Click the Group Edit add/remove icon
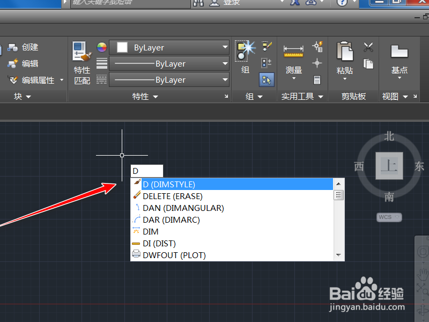The height and width of the screenshot is (322, 429). [x=266, y=63]
